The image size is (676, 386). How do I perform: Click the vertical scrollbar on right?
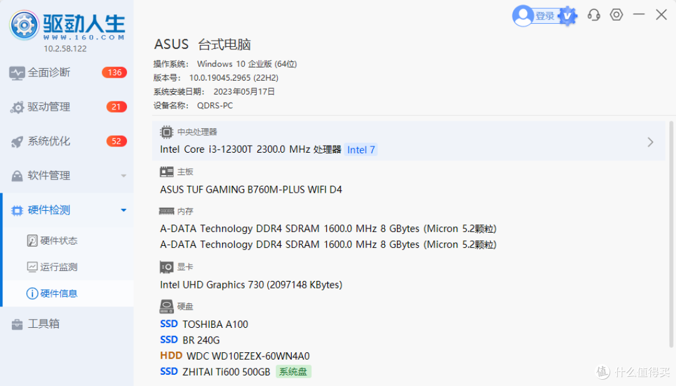click(671, 234)
